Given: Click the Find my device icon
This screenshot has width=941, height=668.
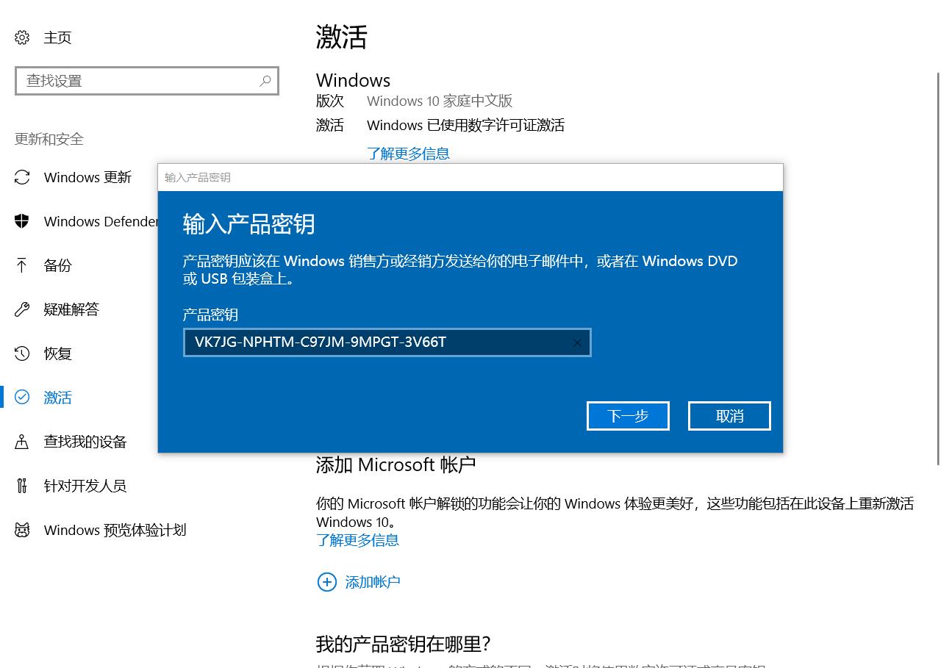Looking at the screenshot, I should click(x=22, y=442).
